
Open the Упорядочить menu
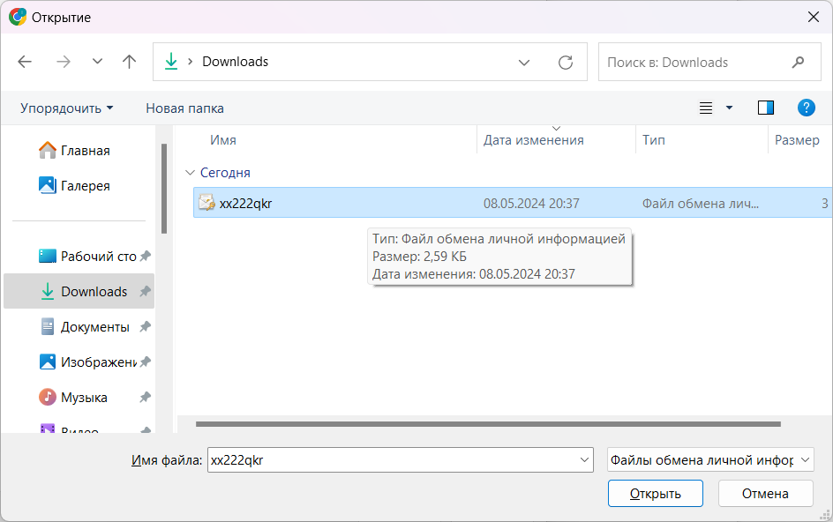[67, 108]
